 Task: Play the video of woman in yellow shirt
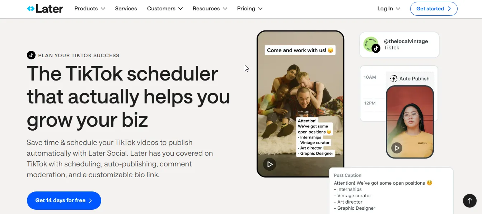pos(397,147)
